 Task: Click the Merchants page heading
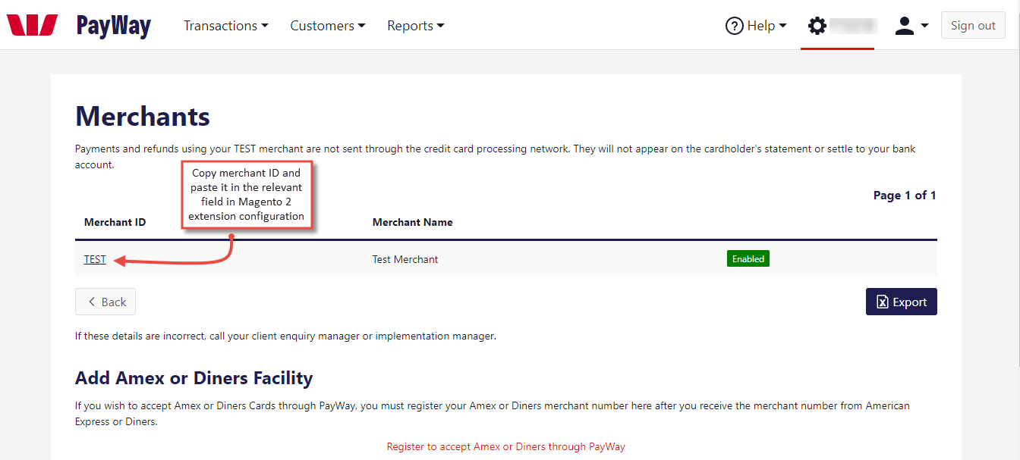143,117
